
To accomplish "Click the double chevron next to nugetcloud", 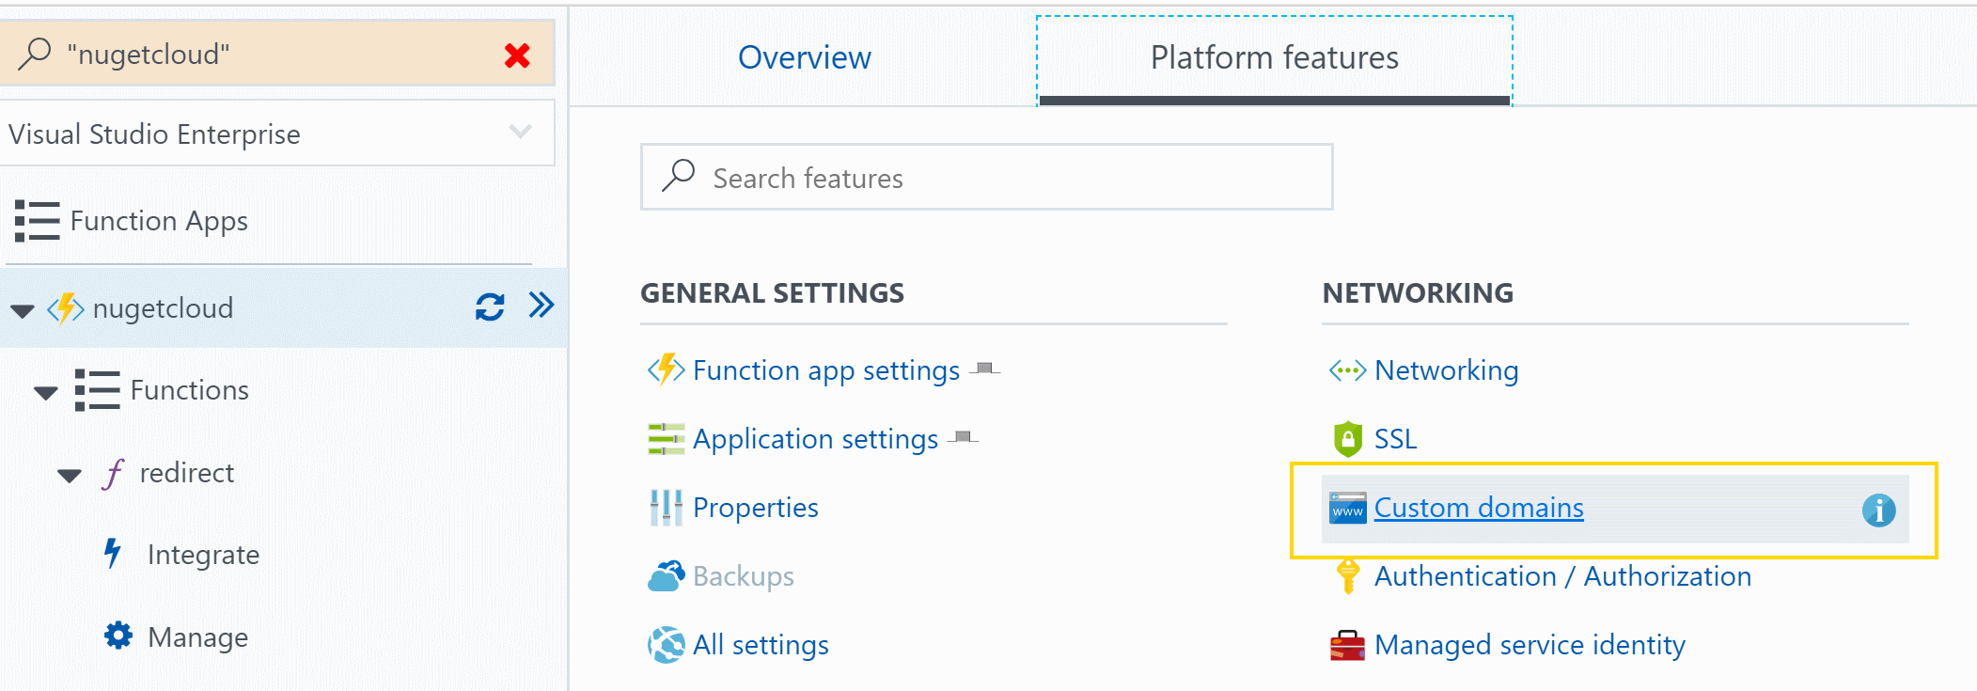I will pos(541,306).
